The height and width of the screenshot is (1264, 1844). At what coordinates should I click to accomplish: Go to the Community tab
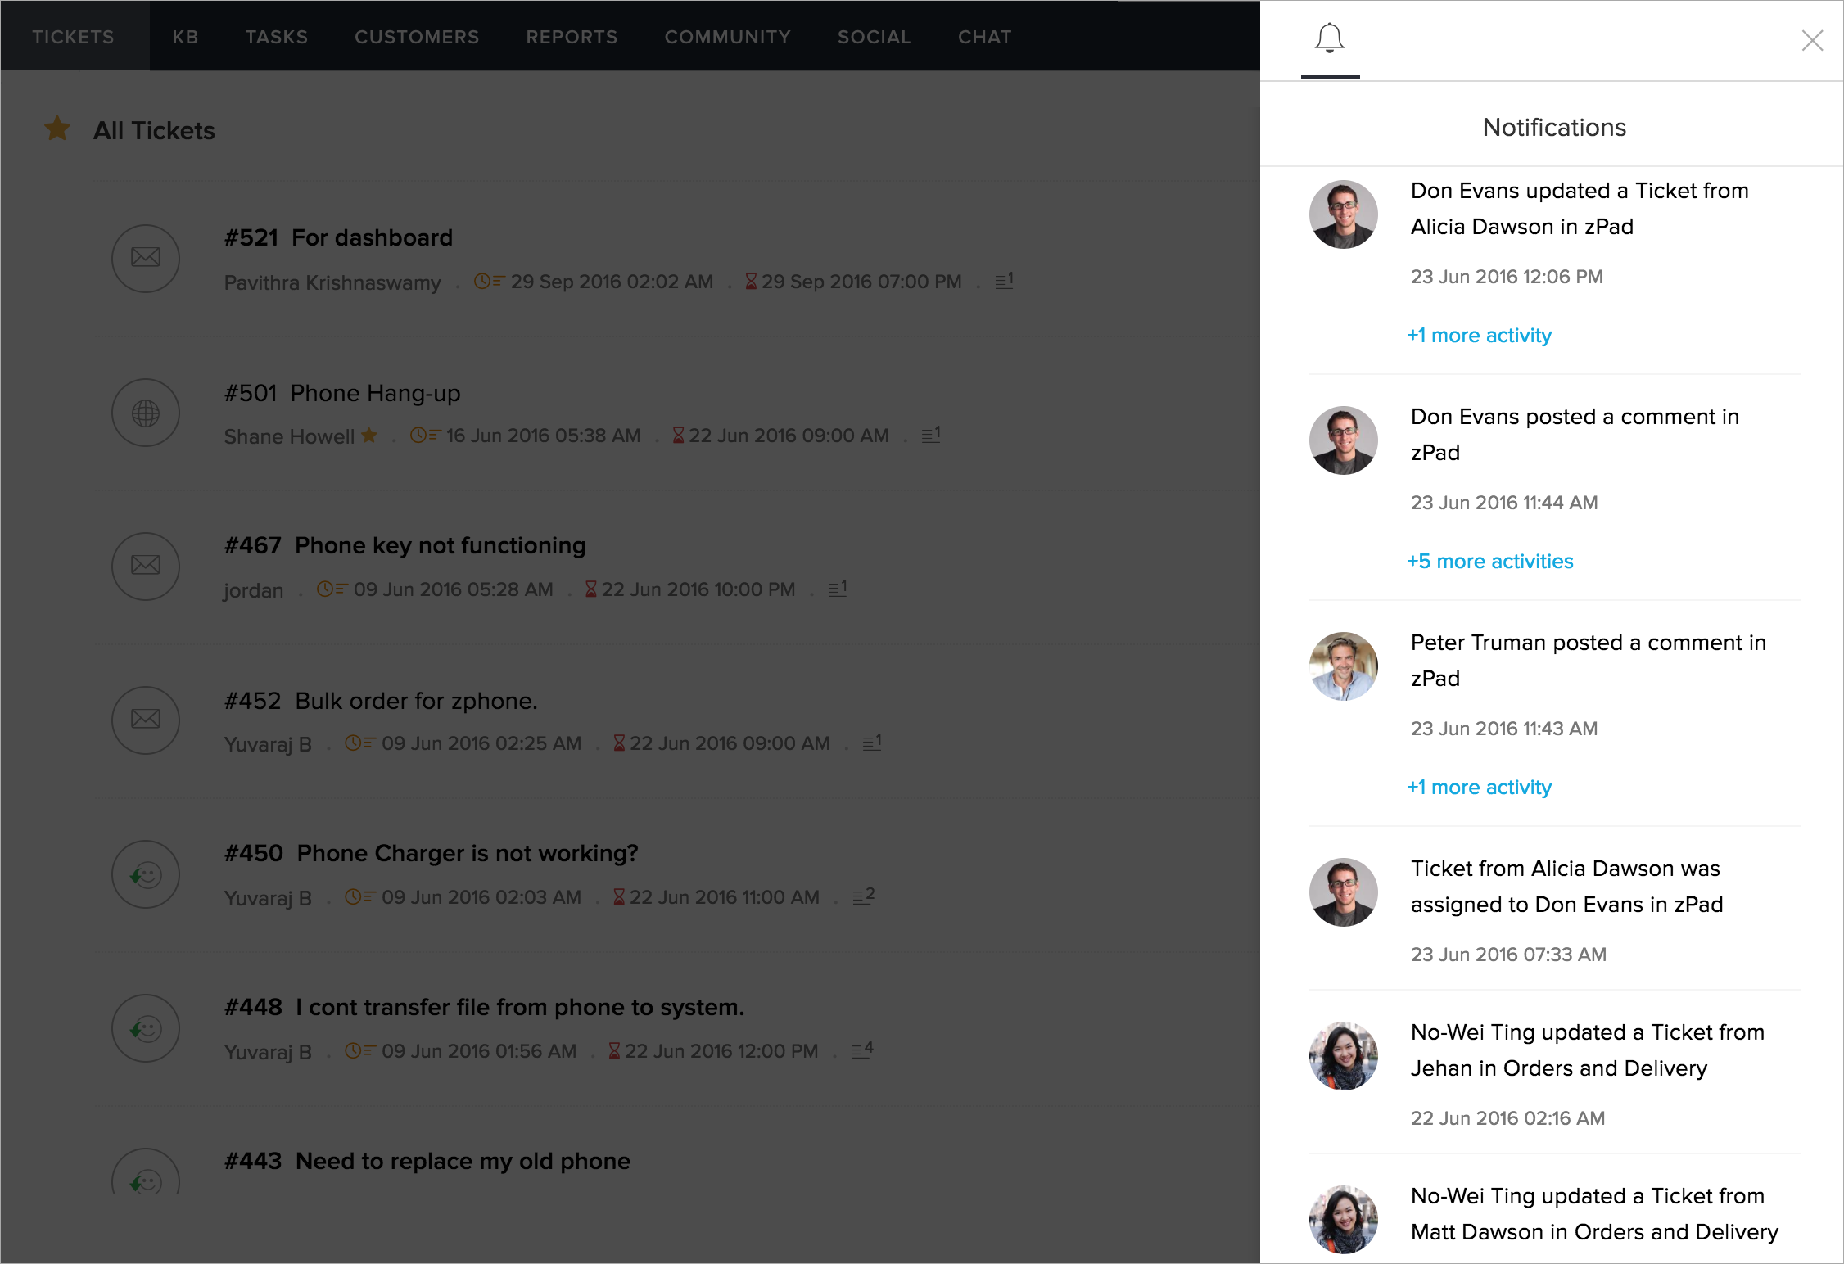[x=727, y=37]
